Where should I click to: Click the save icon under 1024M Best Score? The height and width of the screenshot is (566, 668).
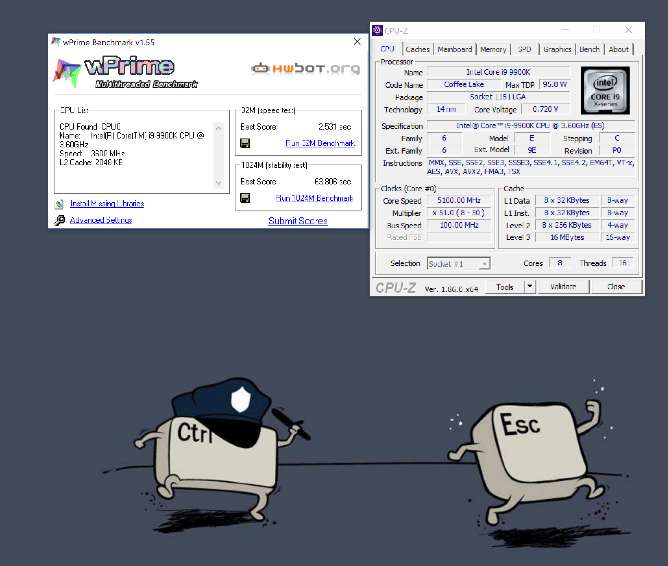click(x=245, y=198)
